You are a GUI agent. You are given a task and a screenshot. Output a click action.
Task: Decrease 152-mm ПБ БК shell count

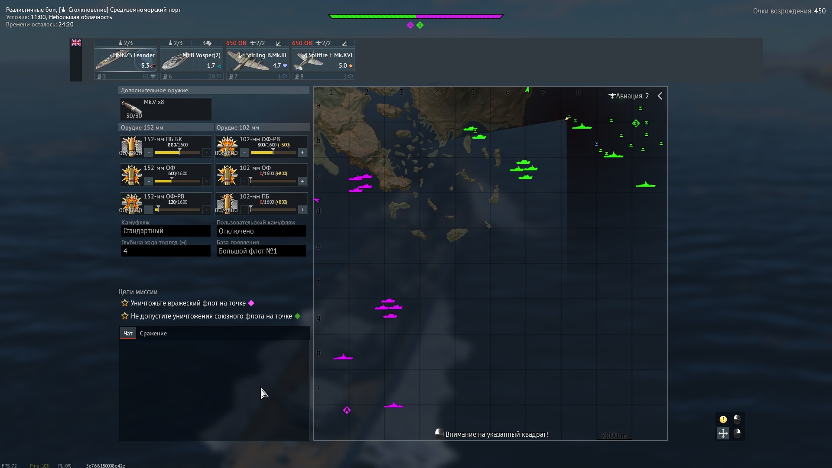tap(149, 153)
